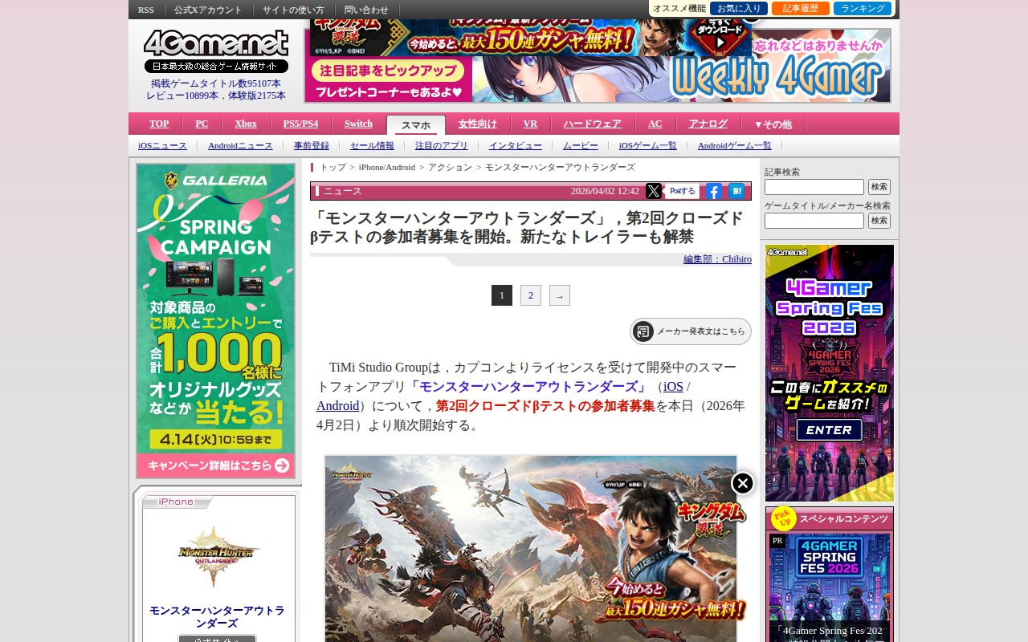Open the インタビュー submenu link

tap(516, 145)
